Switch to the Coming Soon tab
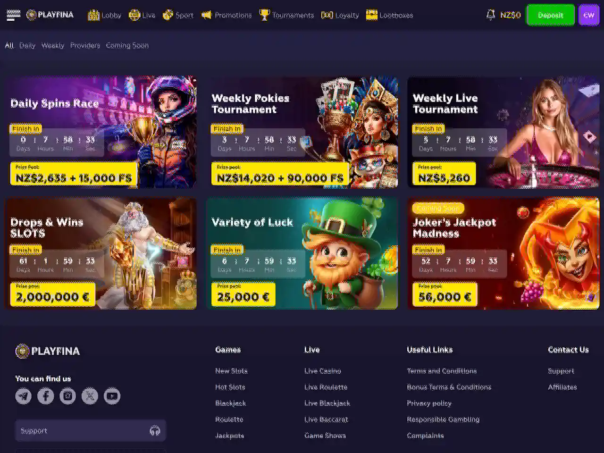Image resolution: width=604 pixels, height=453 pixels. click(127, 45)
